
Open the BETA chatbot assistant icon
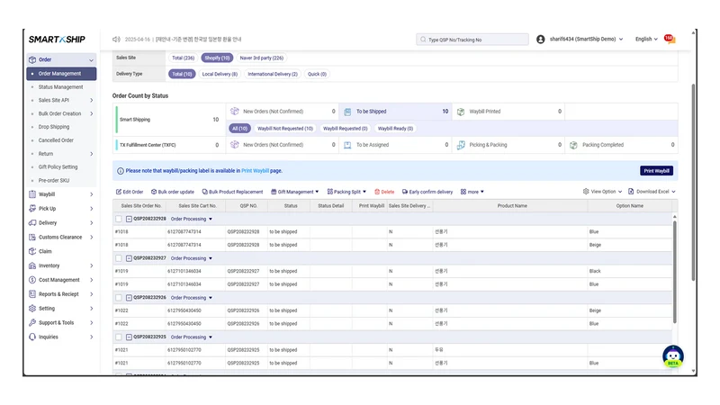(672, 356)
